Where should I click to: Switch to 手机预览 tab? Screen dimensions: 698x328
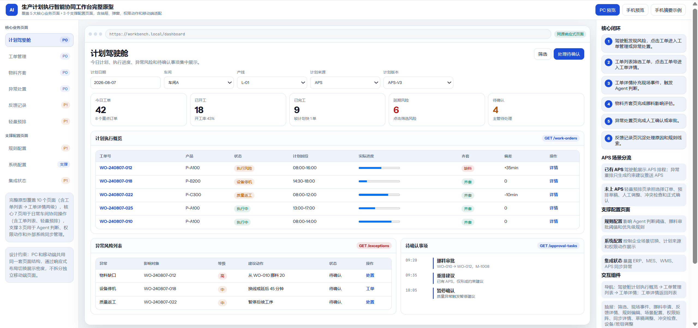point(635,10)
